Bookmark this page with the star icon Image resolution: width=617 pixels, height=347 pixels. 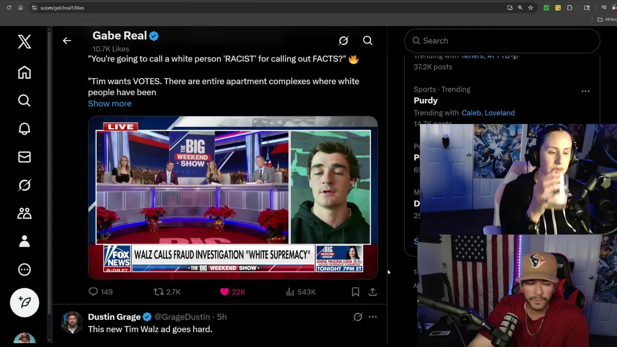[530, 8]
